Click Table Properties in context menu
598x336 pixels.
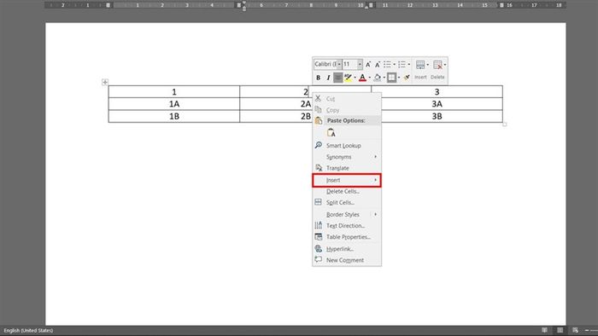pyautogui.click(x=347, y=237)
